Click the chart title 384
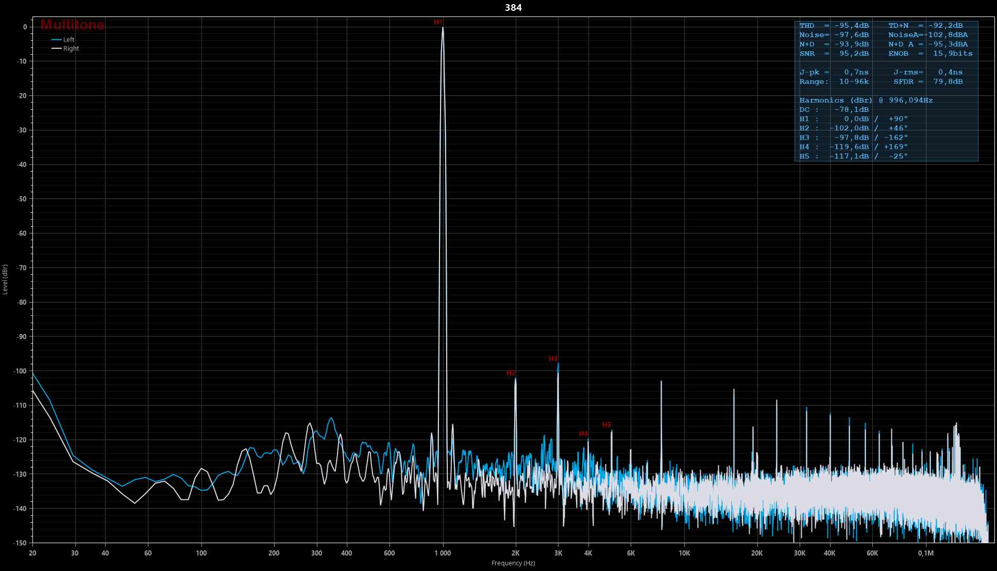Image resolution: width=997 pixels, height=571 pixels. tap(513, 8)
